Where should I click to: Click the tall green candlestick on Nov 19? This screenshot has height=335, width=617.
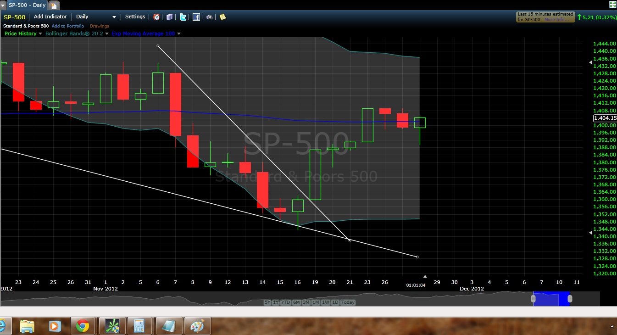click(x=315, y=175)
